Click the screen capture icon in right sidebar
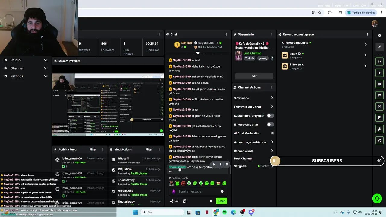This screenshot has width=386, height=217. [x=379, y=61]
